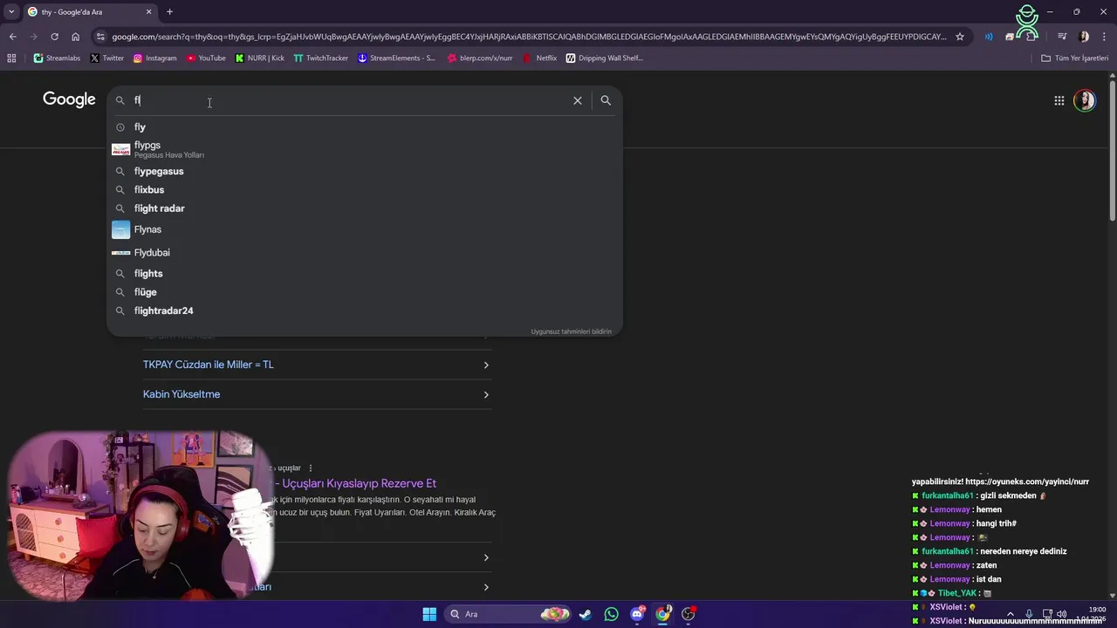Bookmark this page with the star icon
The height and width of the screenshot is (628, 1117).
click(x=960, y=37)
